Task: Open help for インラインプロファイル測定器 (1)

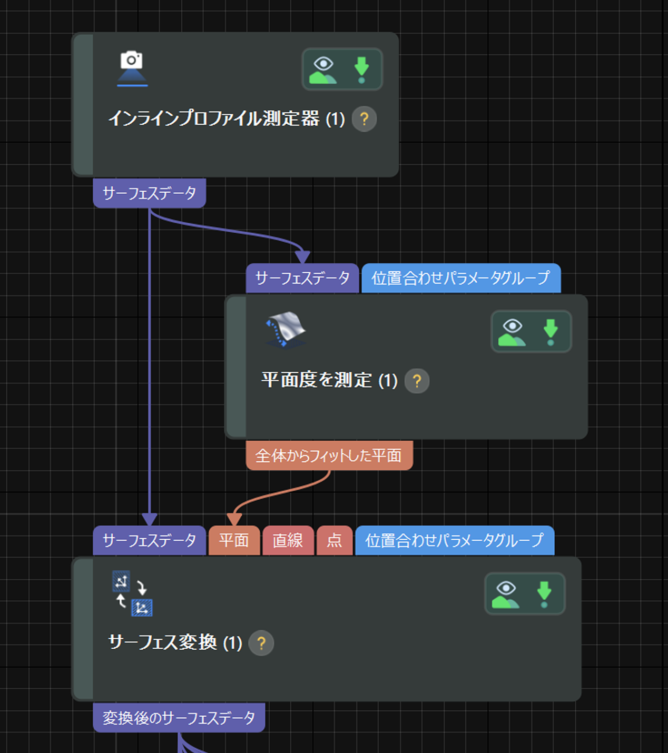Action: pyautogui.click(x=364, y=119)
